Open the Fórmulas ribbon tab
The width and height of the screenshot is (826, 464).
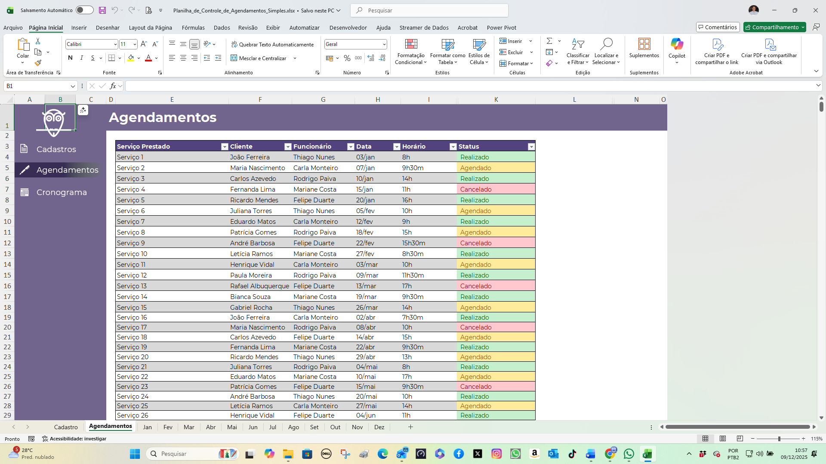[193, 27]
